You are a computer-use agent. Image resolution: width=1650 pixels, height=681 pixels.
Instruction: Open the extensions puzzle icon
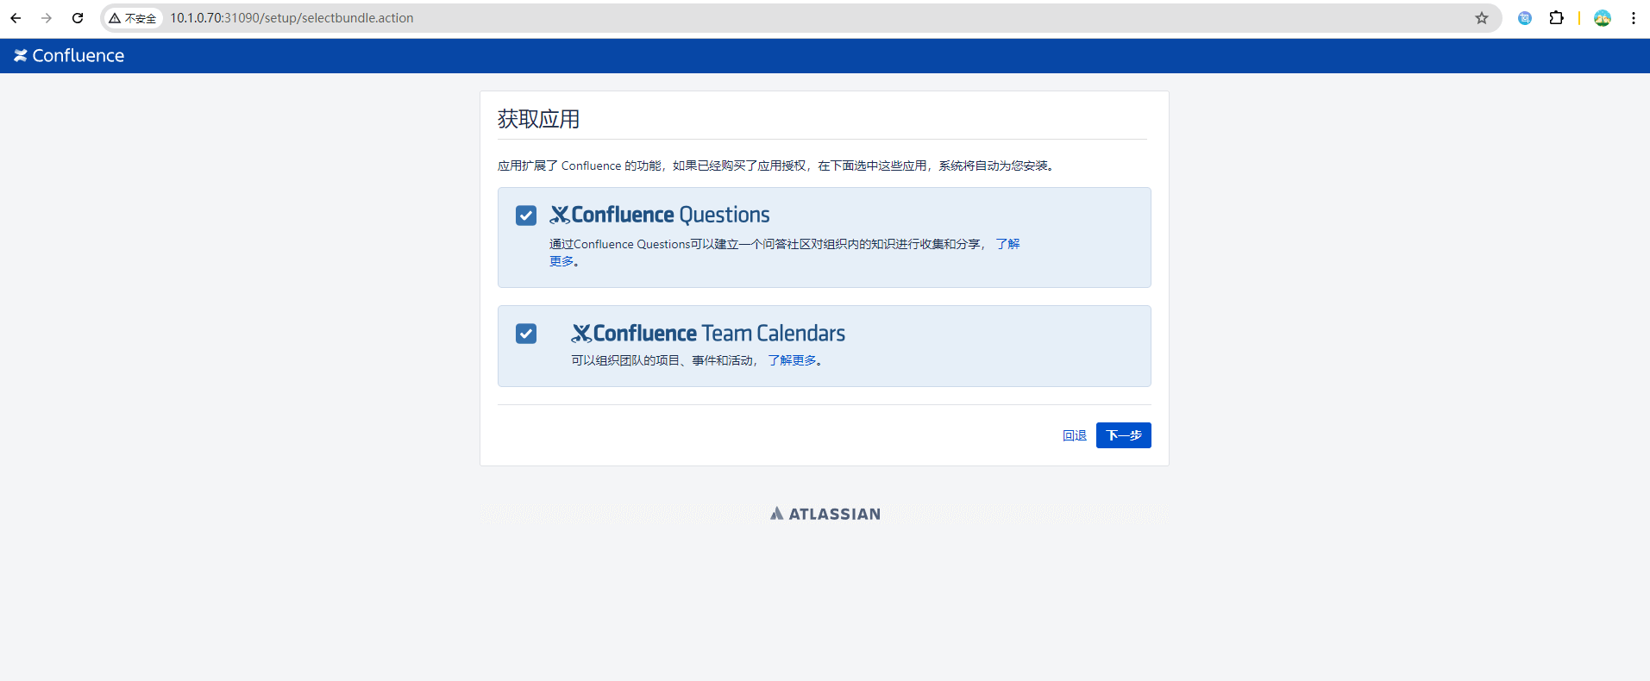[1557, 18]
